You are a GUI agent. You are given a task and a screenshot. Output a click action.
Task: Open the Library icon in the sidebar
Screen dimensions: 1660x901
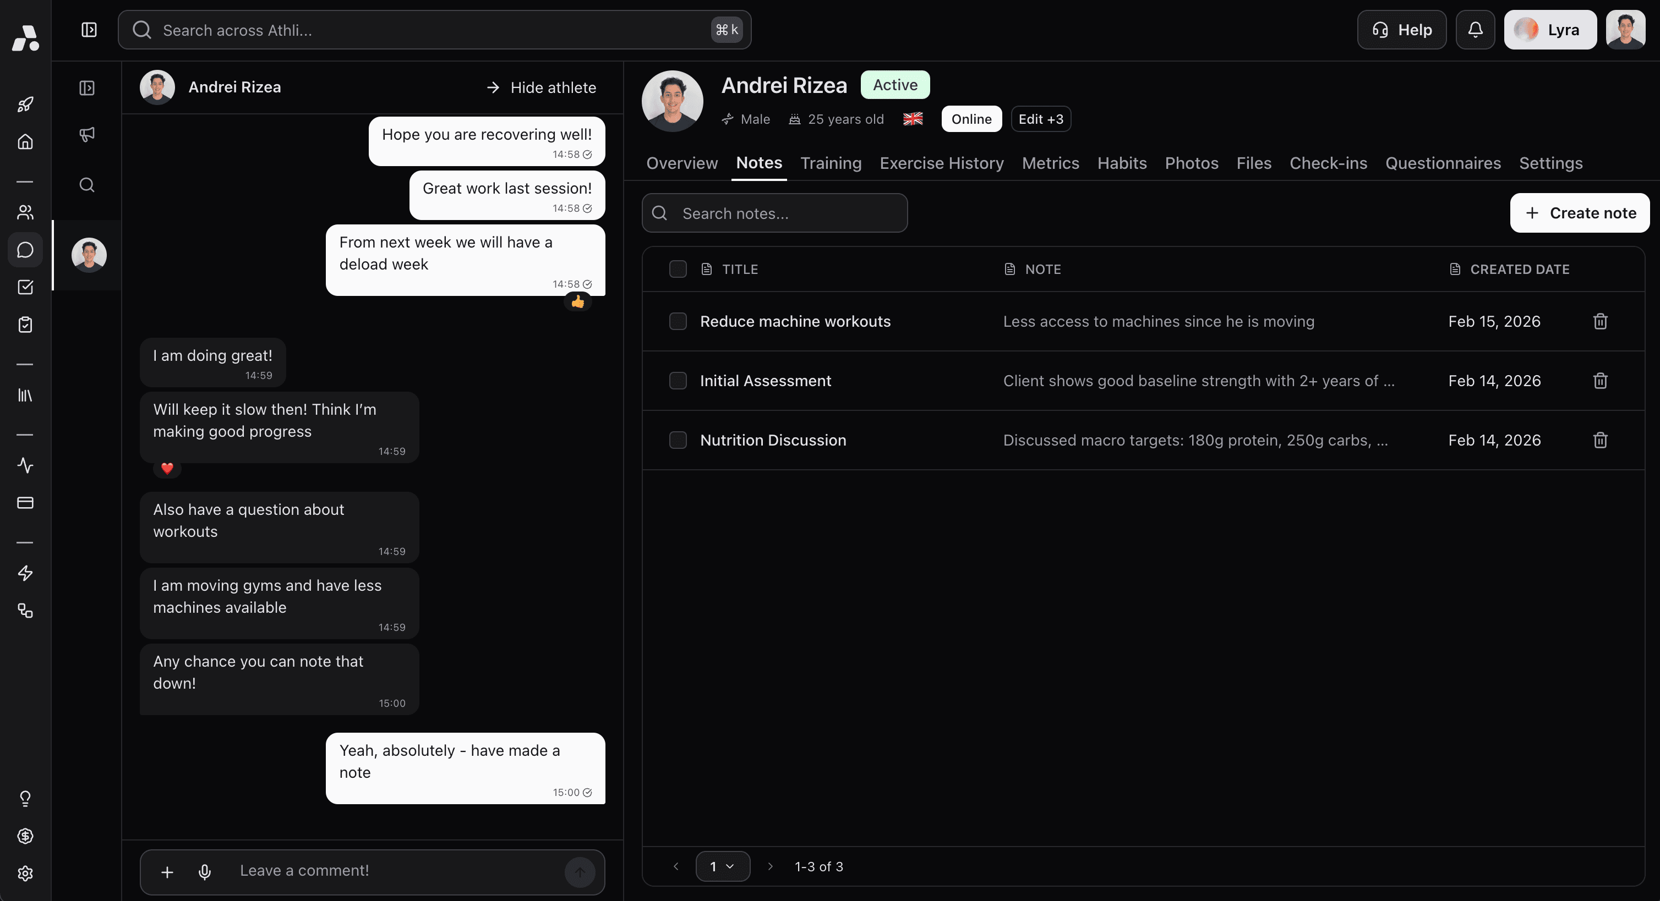coord(26,395)
